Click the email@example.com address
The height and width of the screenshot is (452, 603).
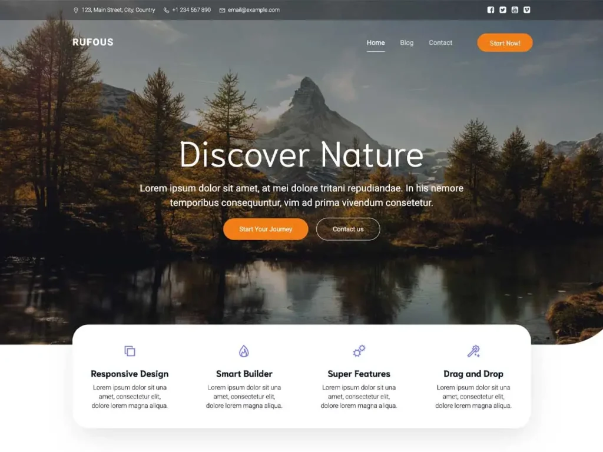point(254,10)
